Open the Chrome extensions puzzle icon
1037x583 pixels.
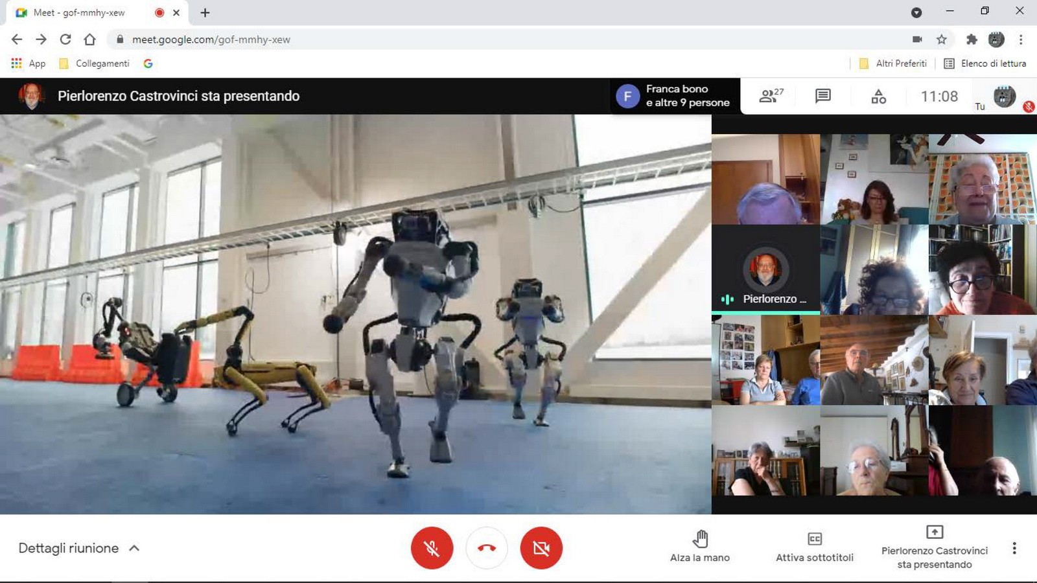pyautogui.click(x=971, y=40)
